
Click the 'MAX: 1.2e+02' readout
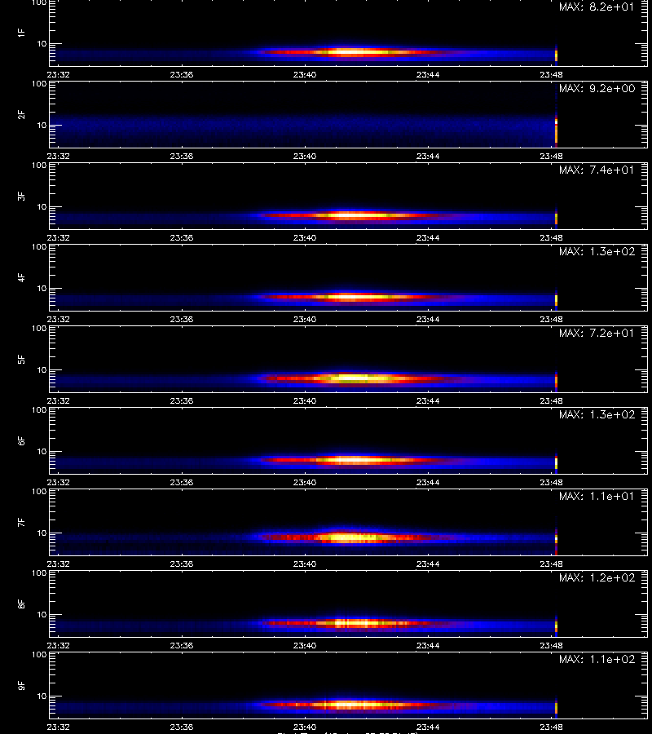[x=597, y=578]
